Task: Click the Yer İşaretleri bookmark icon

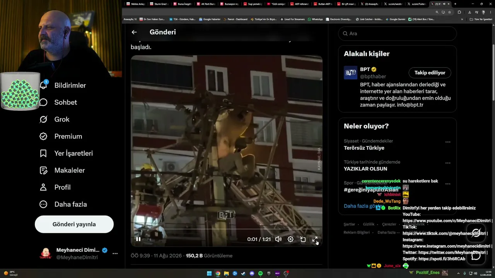Action: [43, 153]
